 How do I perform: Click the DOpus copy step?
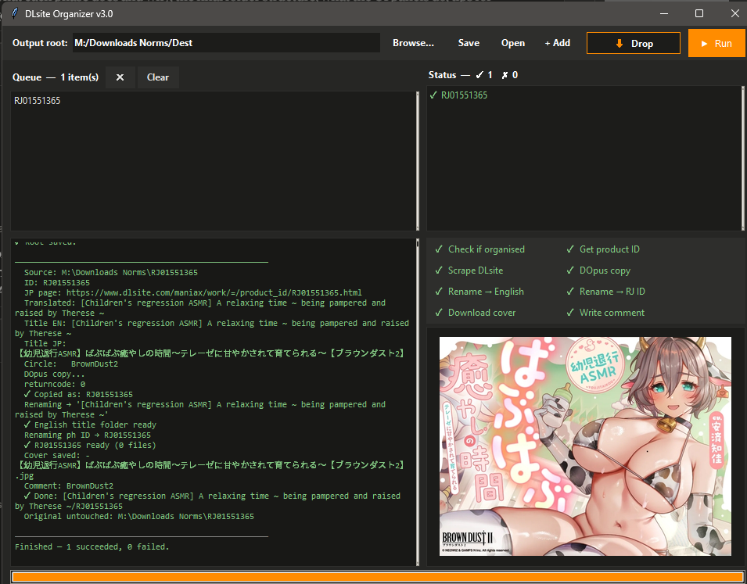(598, 270)
